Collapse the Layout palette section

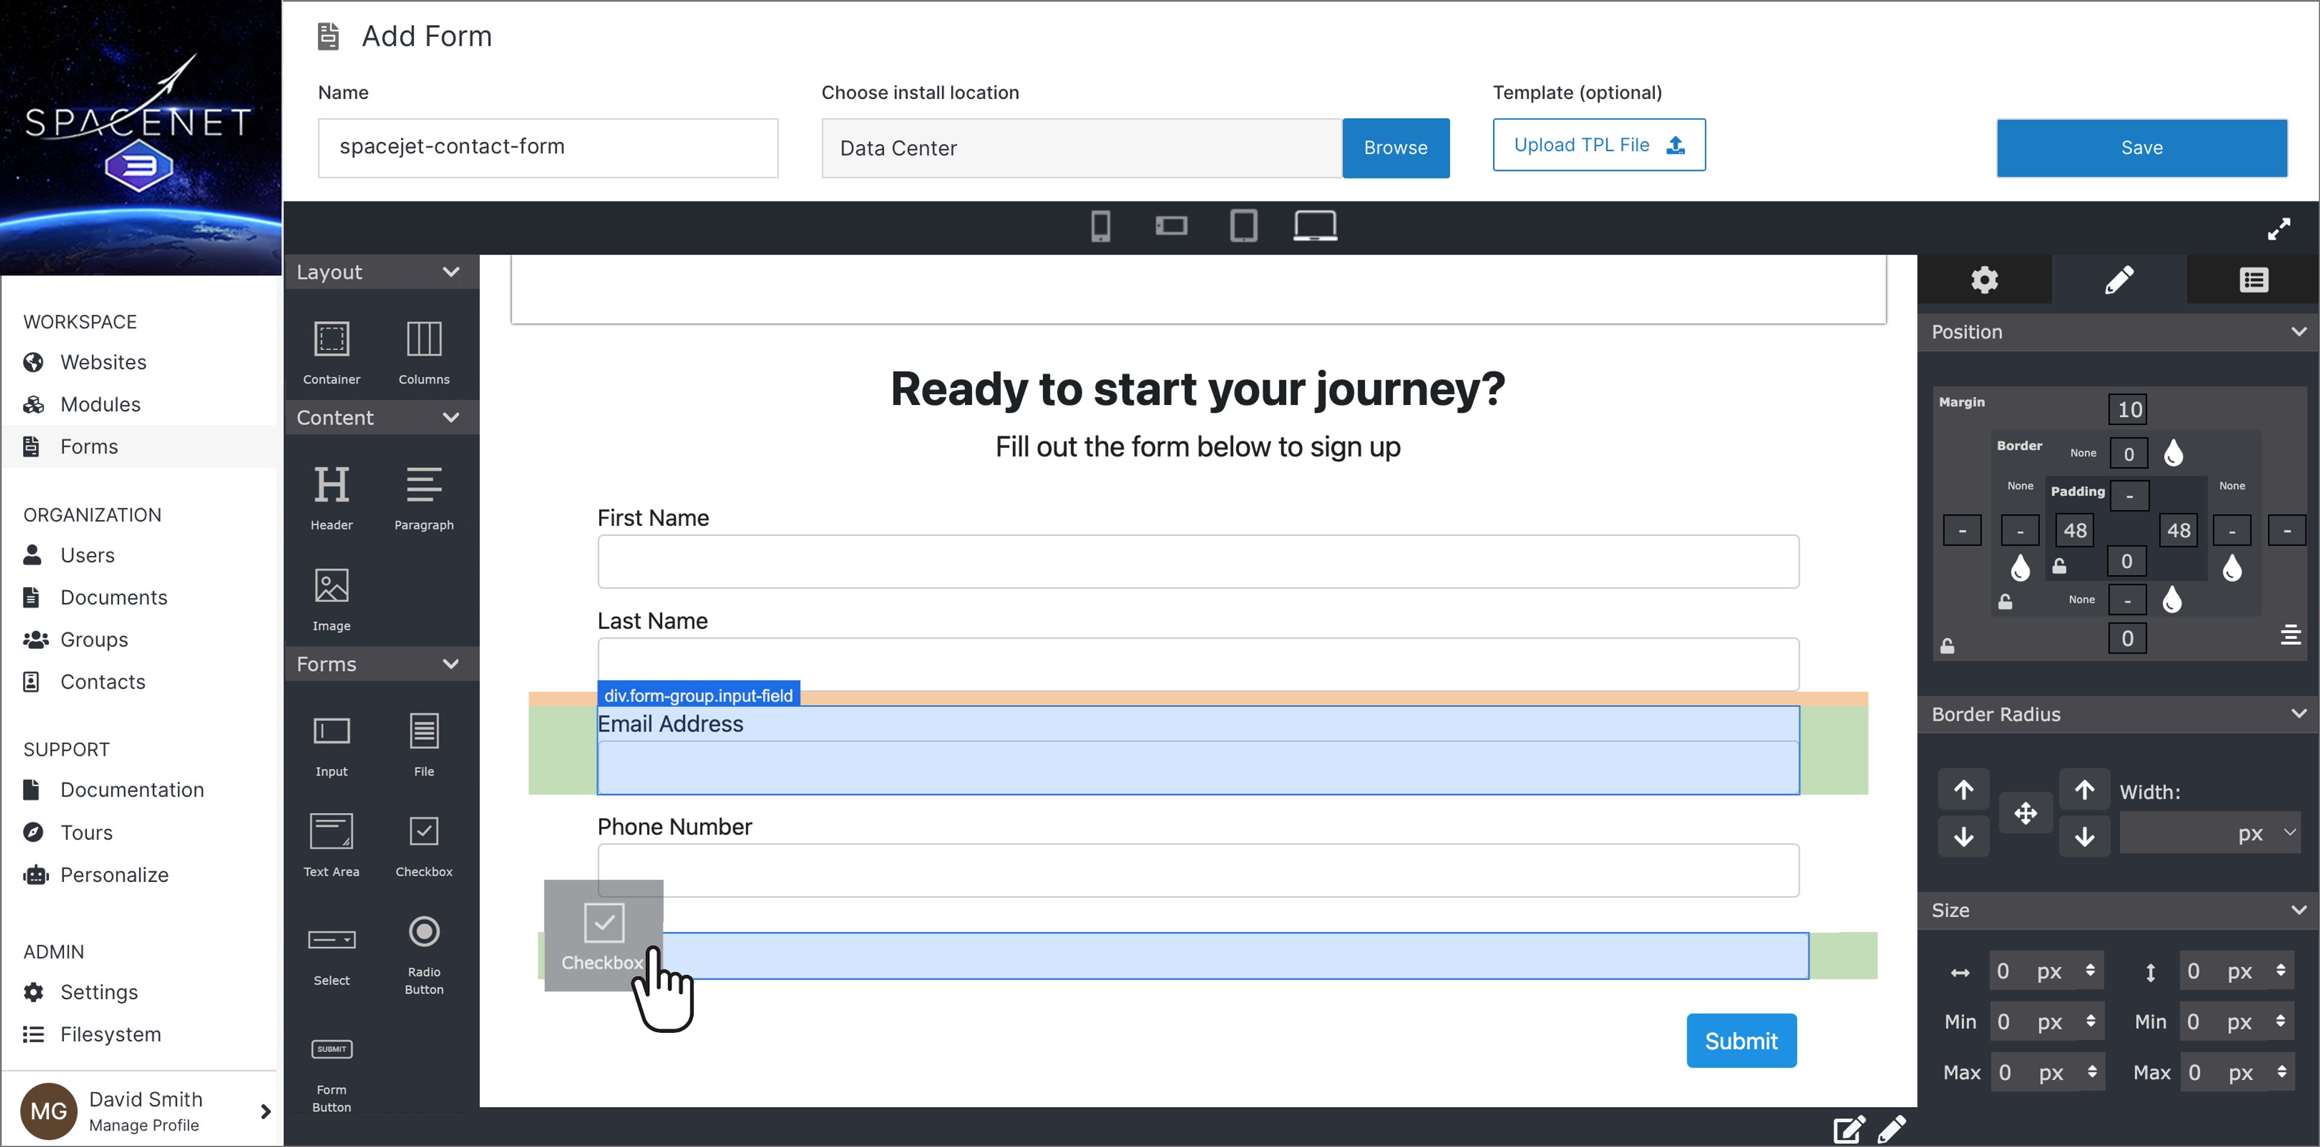pyautogui.click(x=451, y=272)
